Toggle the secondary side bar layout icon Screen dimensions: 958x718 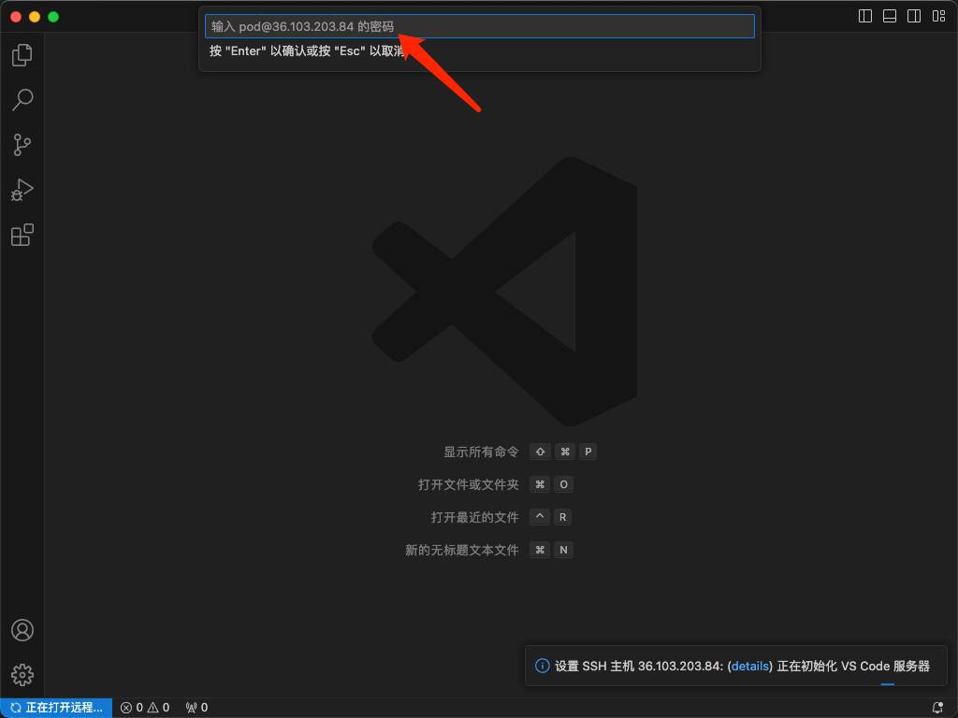point(914,16)
